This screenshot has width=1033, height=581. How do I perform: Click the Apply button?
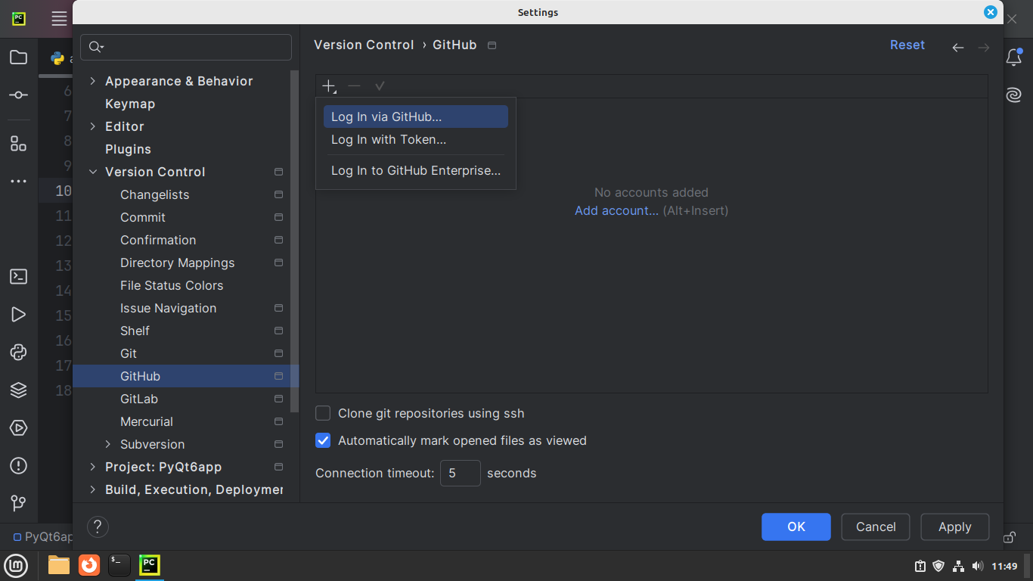(x=955, y=527)
